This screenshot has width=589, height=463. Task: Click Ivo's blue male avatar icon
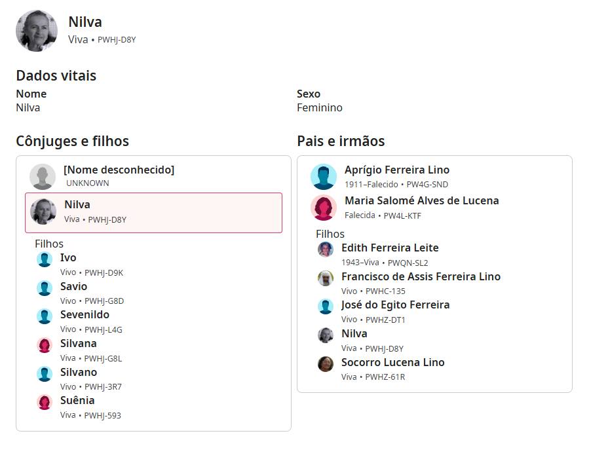pos(45,259)
